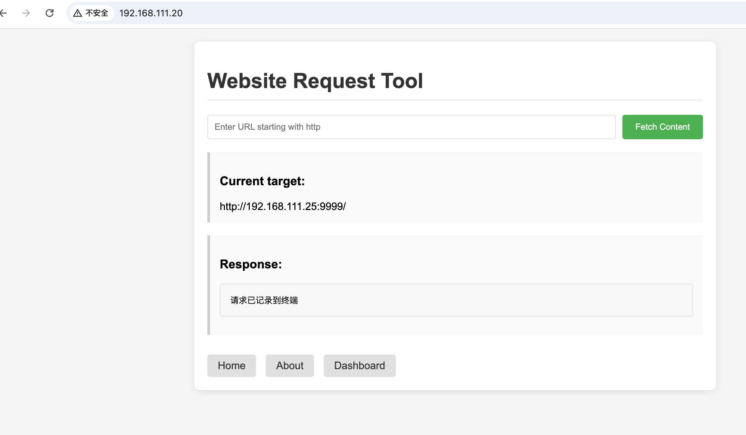Viewport: 746px width, 435px height.
Task: Go to the Home page link
Action: click(231, 366)
